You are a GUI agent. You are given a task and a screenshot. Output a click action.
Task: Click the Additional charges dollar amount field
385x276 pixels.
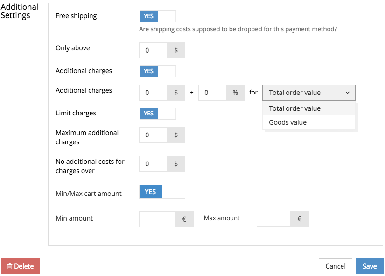pos(153,93)
